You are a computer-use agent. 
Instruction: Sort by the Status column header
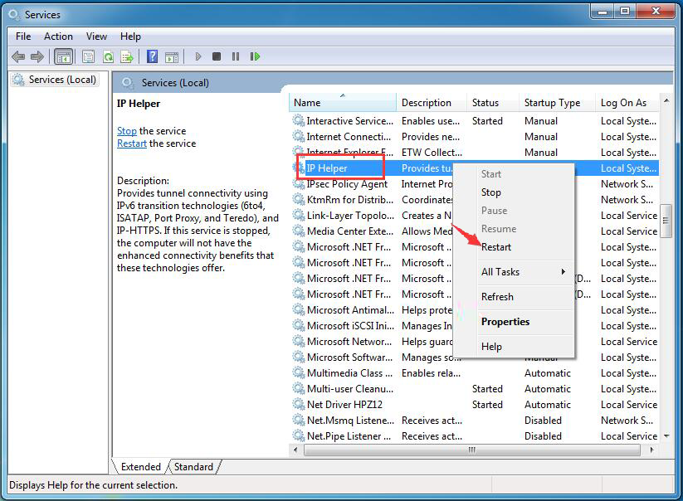coord(493,103)
